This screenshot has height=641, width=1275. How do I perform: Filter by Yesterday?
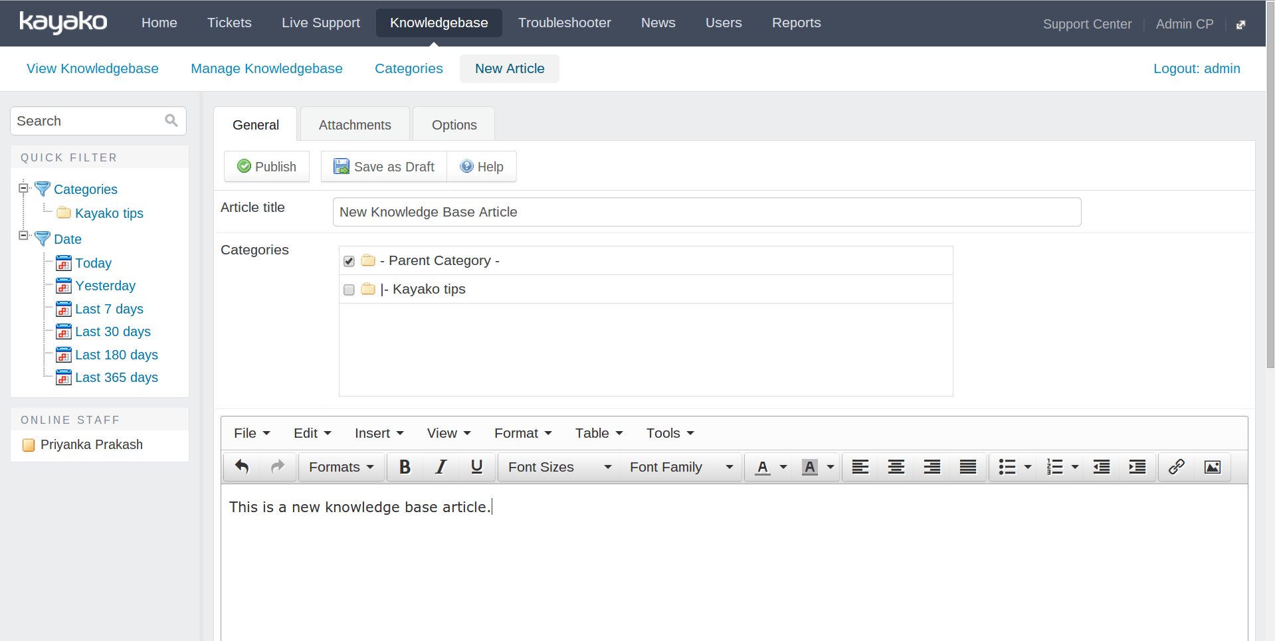pyautogui.click(x=105, y=286)
